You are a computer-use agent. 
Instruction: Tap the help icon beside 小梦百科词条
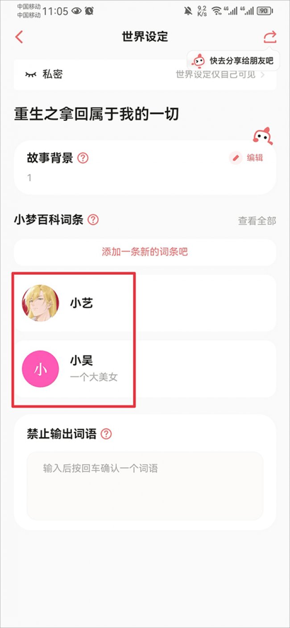point(93,219)
